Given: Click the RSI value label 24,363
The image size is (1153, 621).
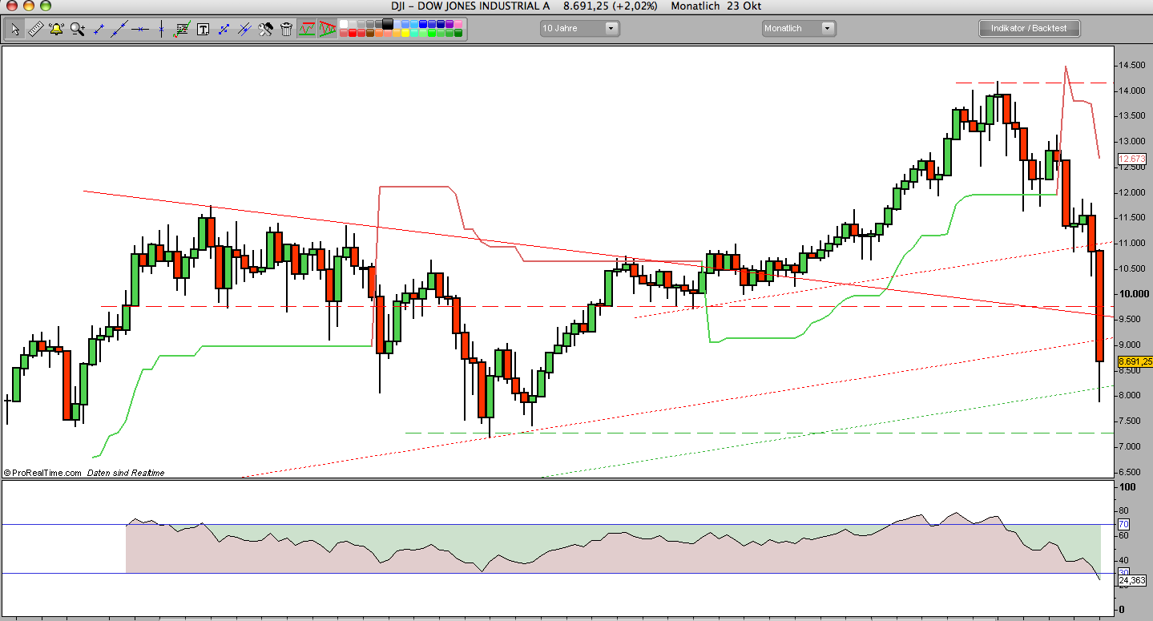Looking at the screenshot, I should 1132,580.
